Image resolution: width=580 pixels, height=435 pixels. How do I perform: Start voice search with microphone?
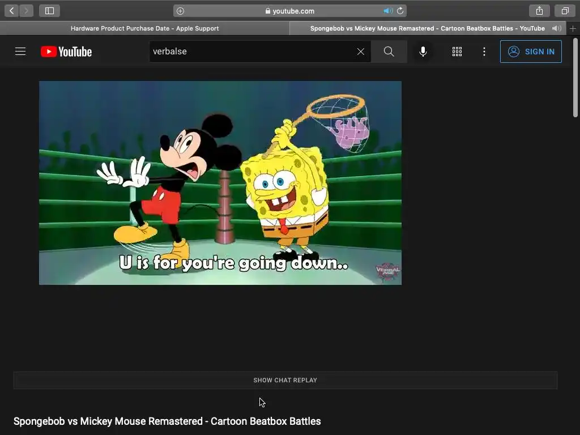pyautogui.click(x=423, y=52)
